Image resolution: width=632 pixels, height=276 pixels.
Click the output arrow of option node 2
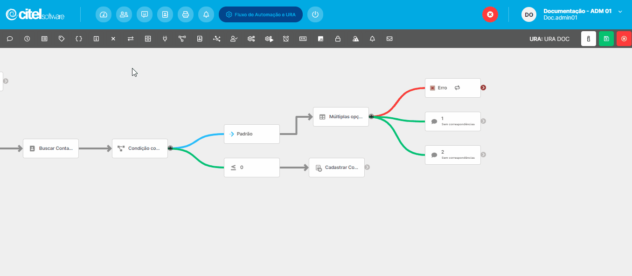[x=484, y=155]
